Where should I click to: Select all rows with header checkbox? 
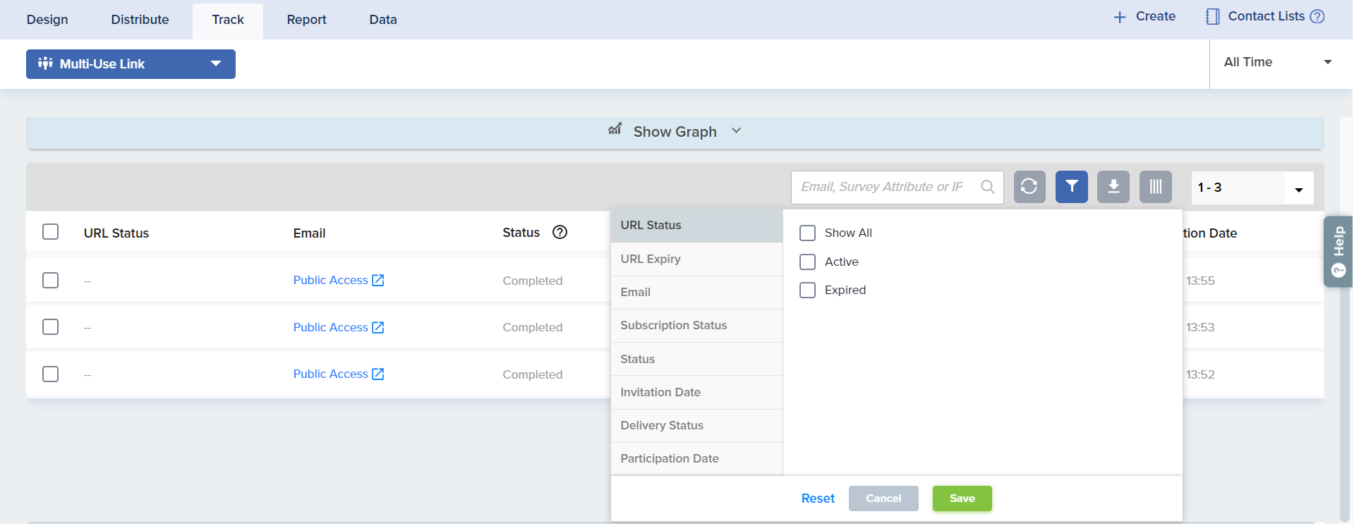51,232
